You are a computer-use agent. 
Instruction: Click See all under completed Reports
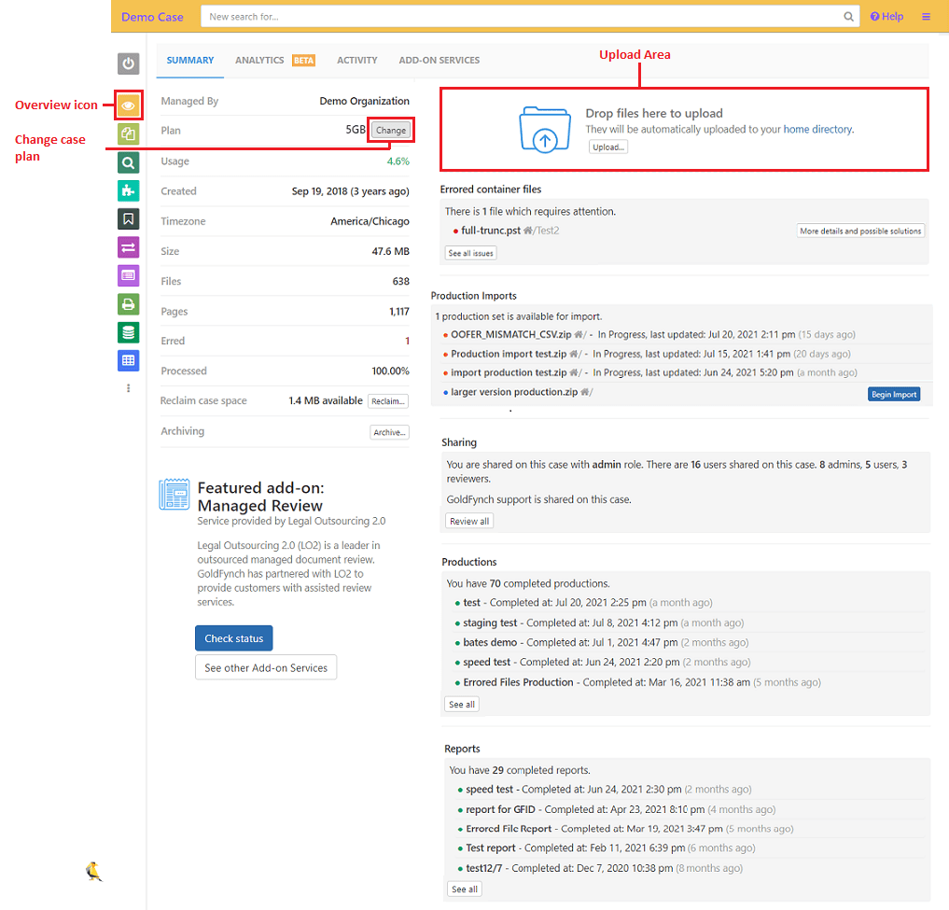[464, 889]
